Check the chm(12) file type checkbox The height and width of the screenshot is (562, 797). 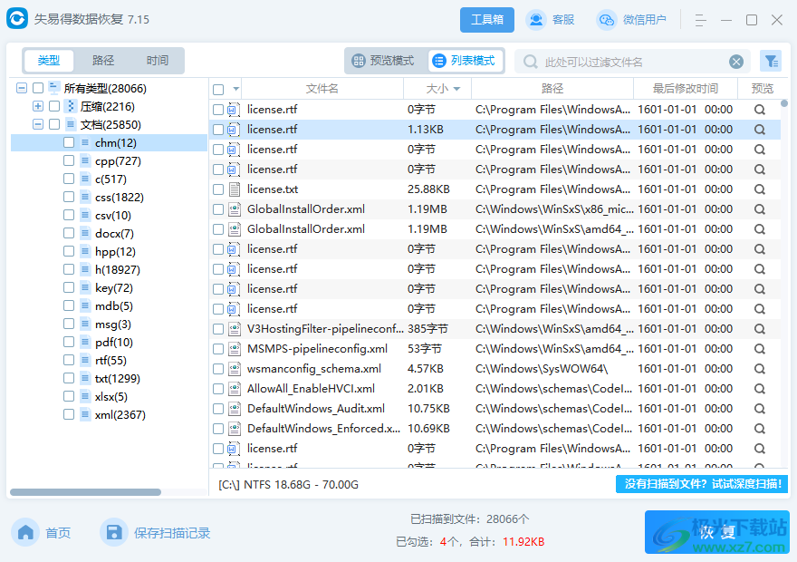point(68,142)
